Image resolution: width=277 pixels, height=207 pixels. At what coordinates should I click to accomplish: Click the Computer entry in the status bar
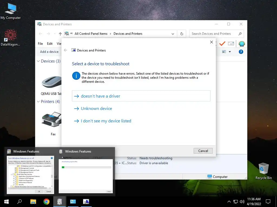217,177
